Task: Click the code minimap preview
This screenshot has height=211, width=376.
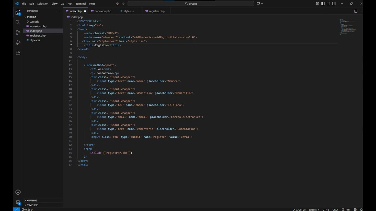Action: click(x=348, y=27)
